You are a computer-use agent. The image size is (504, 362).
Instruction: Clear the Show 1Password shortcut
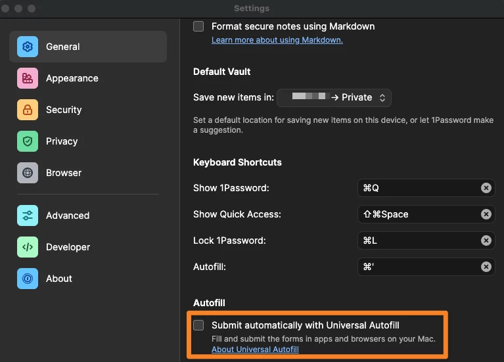pos(486,188)
